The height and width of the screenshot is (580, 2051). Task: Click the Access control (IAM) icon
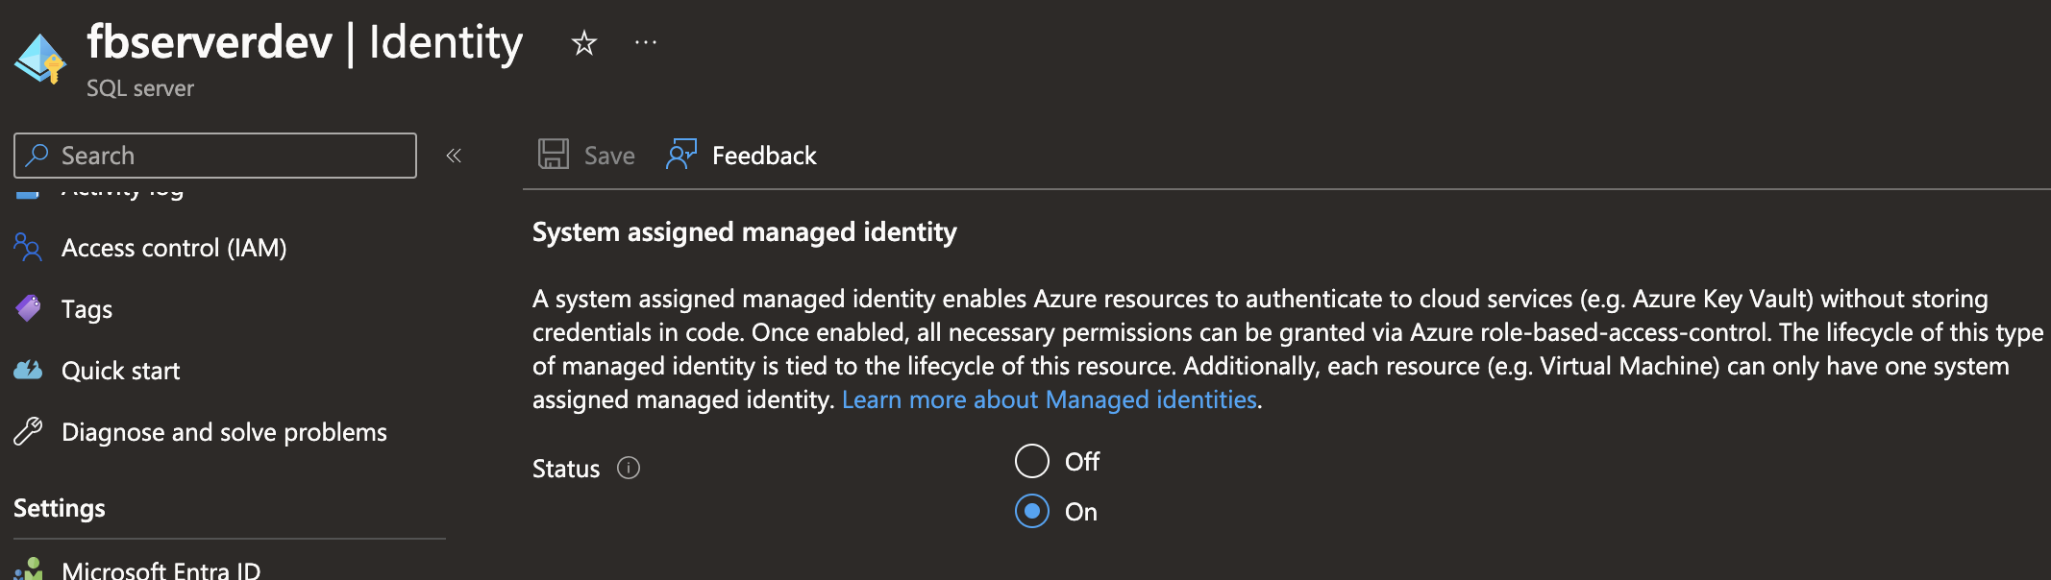[28, 247]
